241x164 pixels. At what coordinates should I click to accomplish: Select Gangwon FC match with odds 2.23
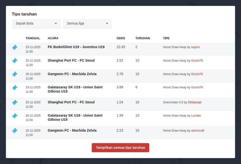point(72,130)
